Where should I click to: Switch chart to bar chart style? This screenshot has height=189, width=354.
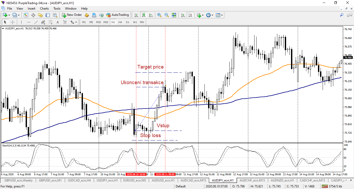[x=136, y=15]
